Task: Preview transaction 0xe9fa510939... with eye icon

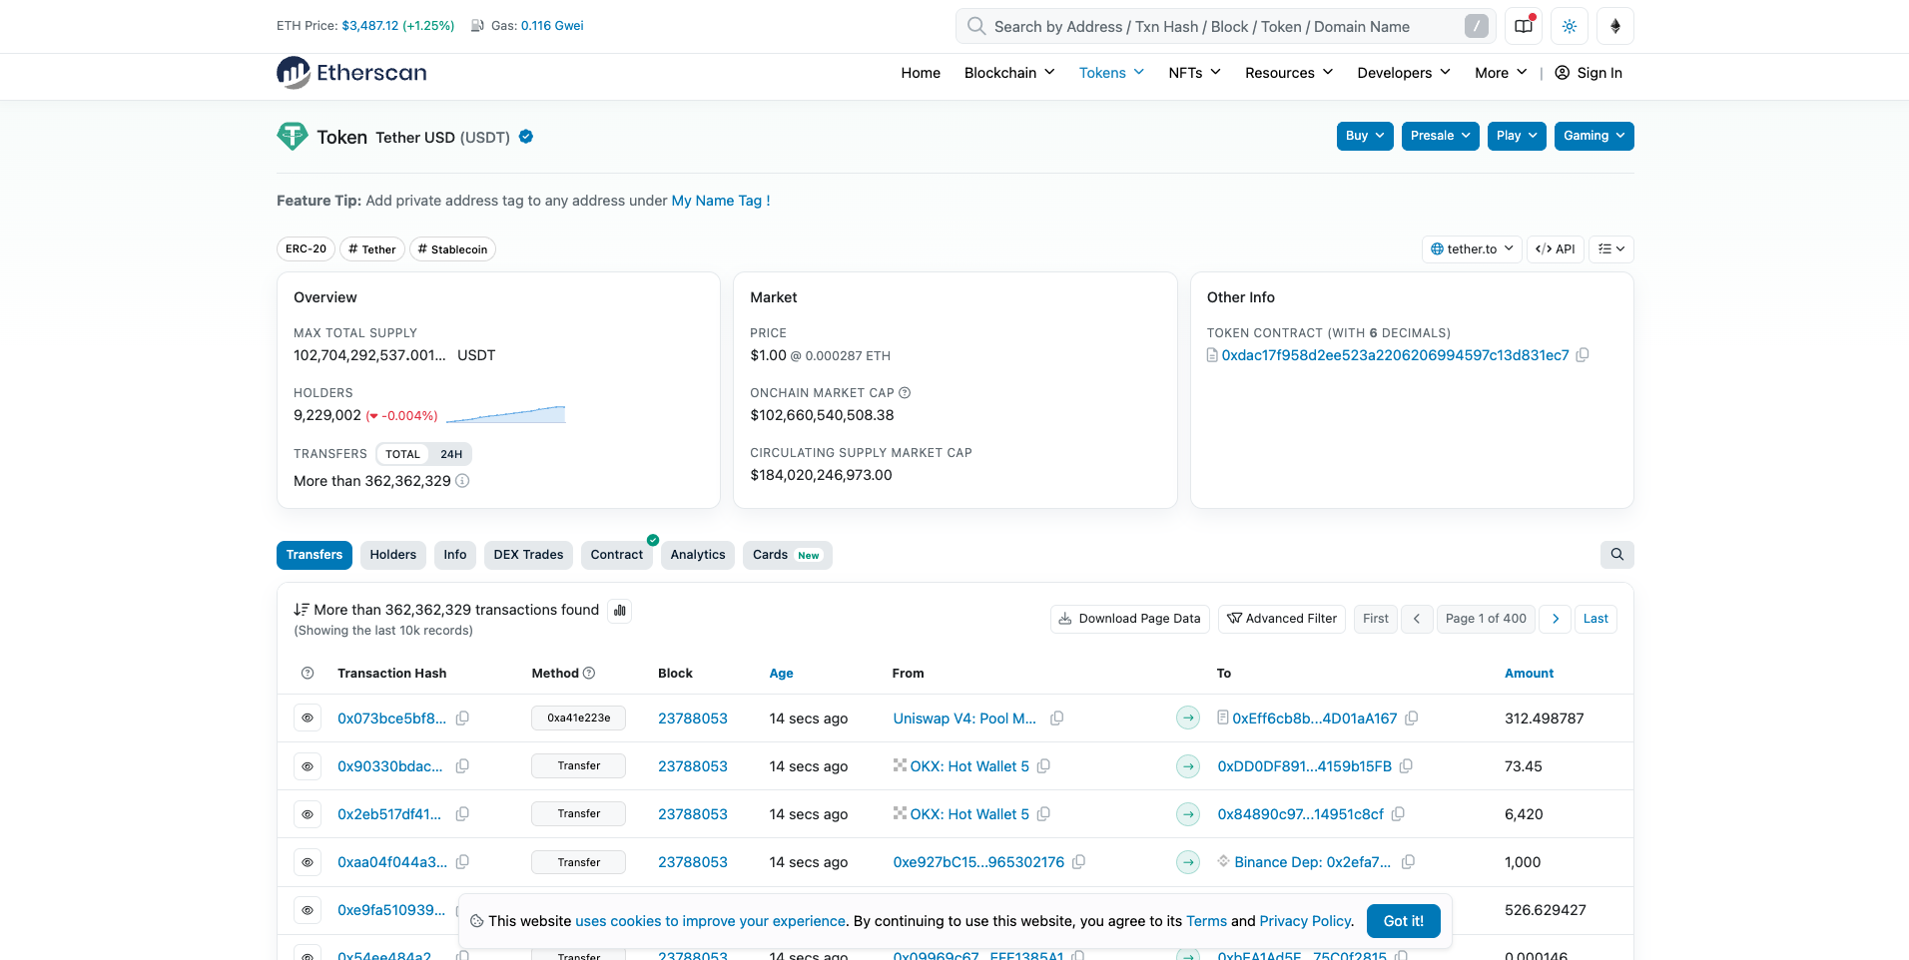Action: [x=308, y=910]
